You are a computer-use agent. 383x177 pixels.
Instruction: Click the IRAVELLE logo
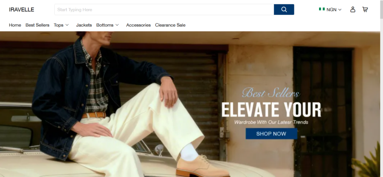[x=21, y=9]
